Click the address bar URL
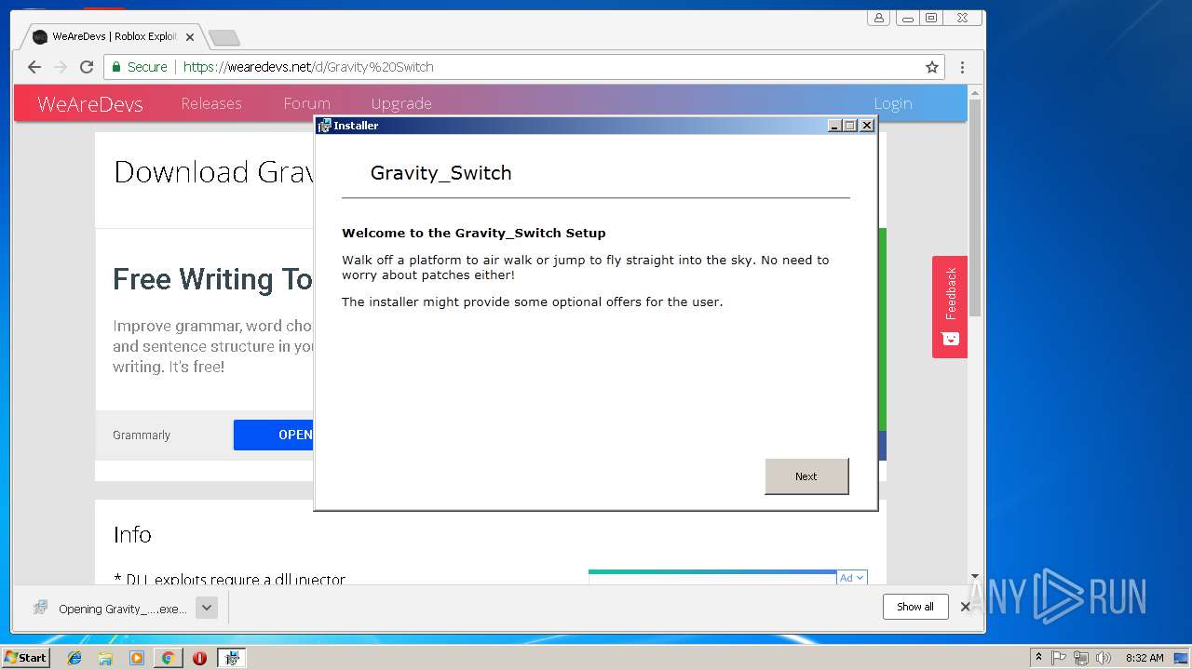1192x670 pixels. tap(308, 67)
